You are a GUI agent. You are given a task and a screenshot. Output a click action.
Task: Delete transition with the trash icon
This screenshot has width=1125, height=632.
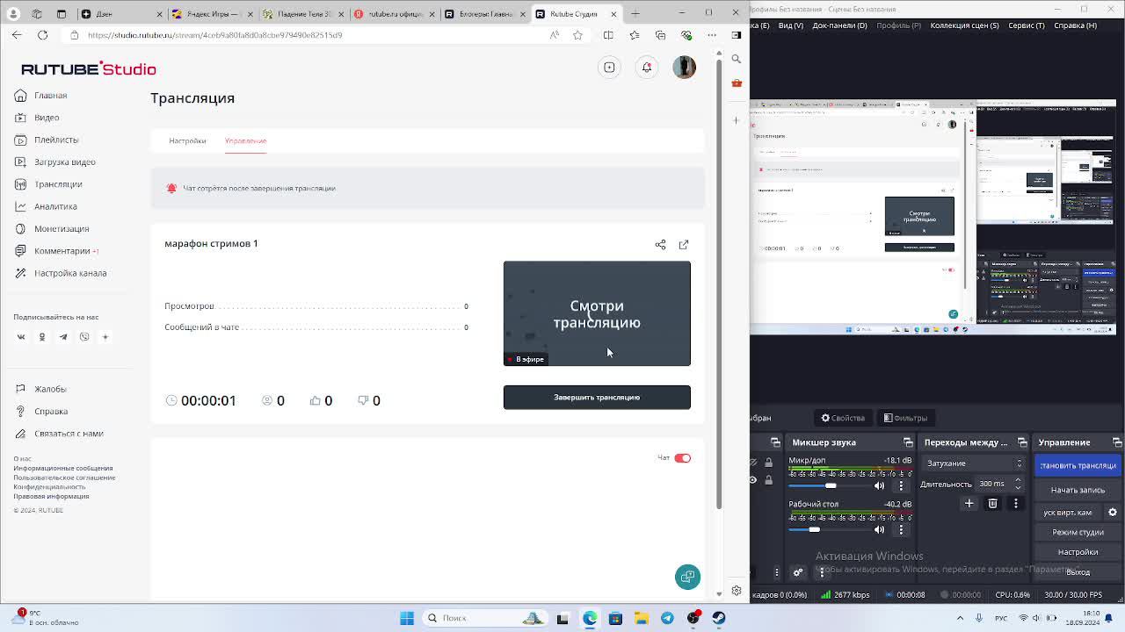tap(992, 504)
